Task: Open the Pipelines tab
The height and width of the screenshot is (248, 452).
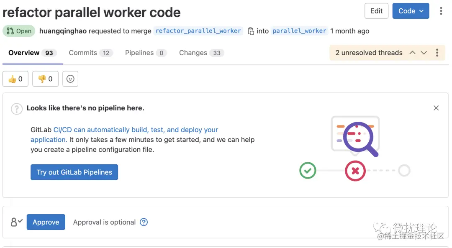Action: pos(146,53)
